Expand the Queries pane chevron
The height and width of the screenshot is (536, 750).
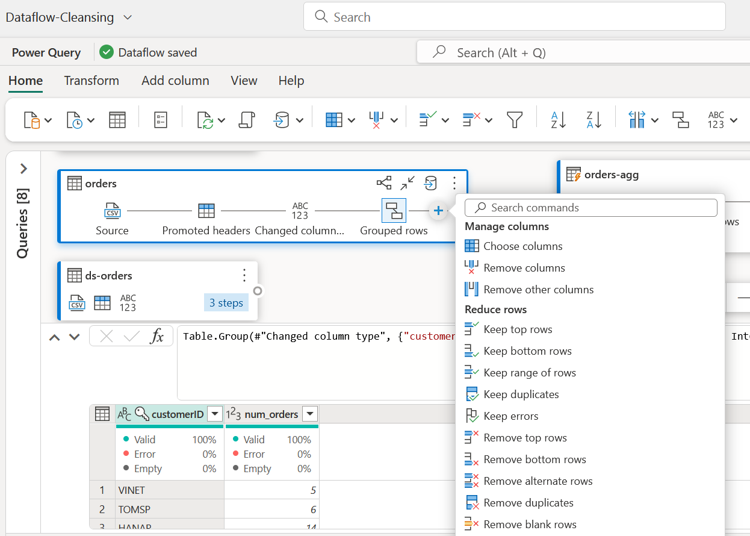23,169
